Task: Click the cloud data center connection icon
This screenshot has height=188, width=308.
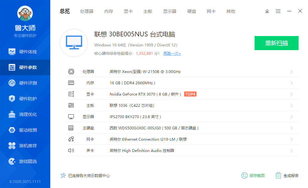Action: pos(63,176)
